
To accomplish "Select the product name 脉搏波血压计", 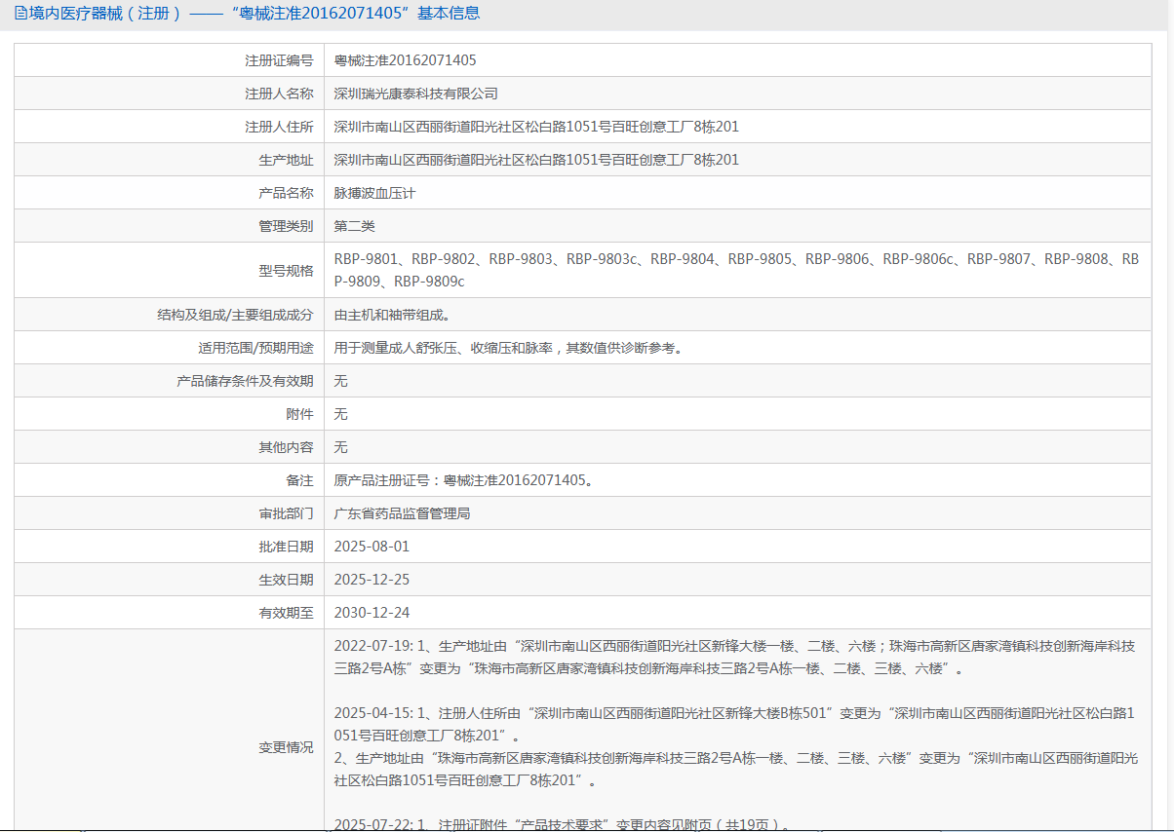I will (374, 193).
